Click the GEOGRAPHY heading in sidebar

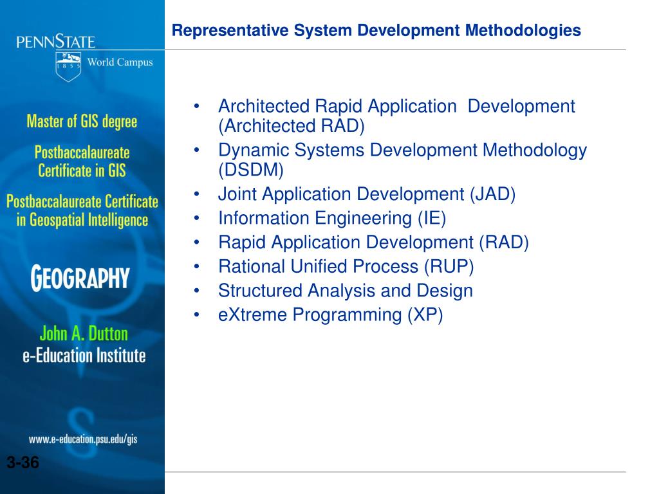point(80,278)
